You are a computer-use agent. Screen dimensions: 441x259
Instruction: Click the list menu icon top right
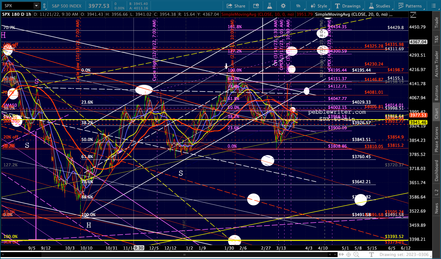(434, 6)
